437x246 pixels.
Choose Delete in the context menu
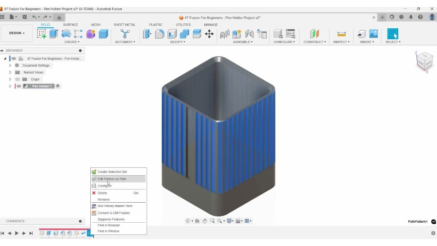[x=119, y=193]
